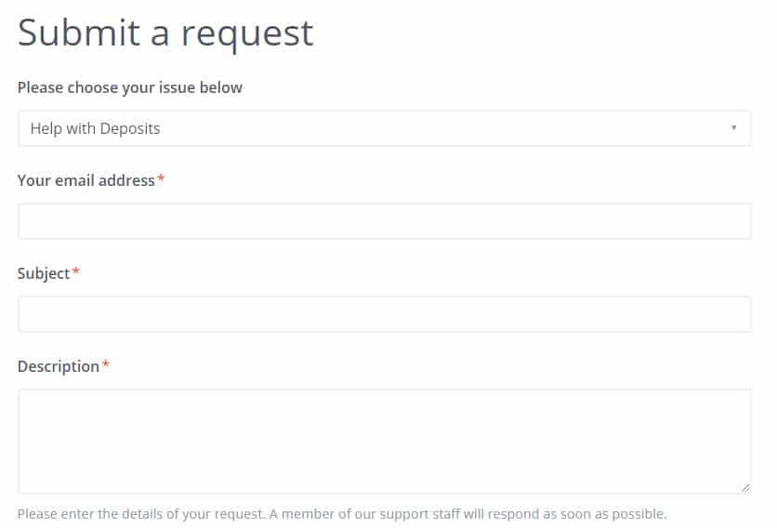The height and width of the screenshot is (528, 777).
Task: Click the 'Submit a request' heading
Action: [165, 33]
